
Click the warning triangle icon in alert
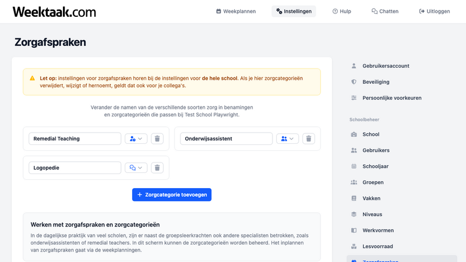click(x=33, y=79)
